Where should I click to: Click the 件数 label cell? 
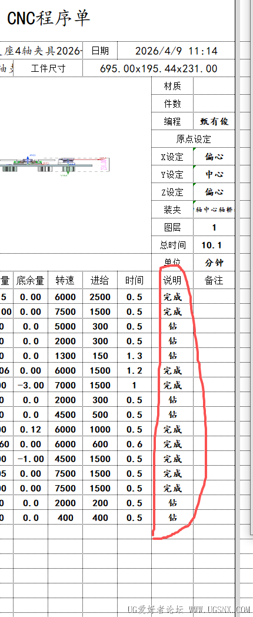[x=172, y=104]
